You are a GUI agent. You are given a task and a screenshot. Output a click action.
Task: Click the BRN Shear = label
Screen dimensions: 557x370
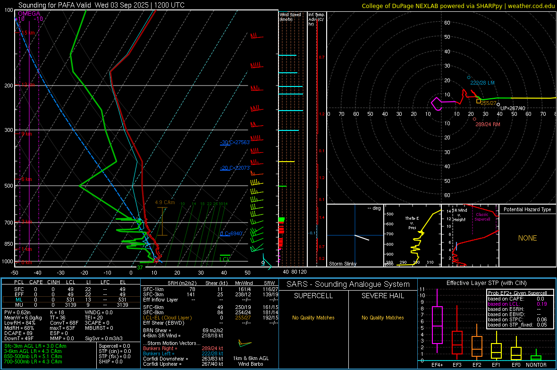coord(157,330)
